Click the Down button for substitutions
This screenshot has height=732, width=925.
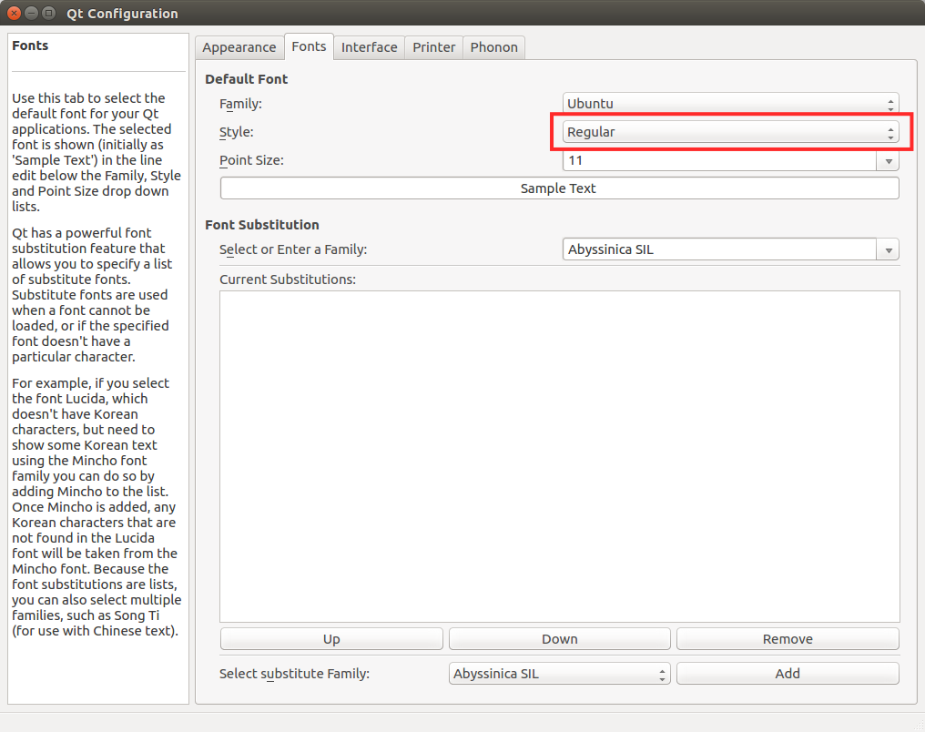559,638
